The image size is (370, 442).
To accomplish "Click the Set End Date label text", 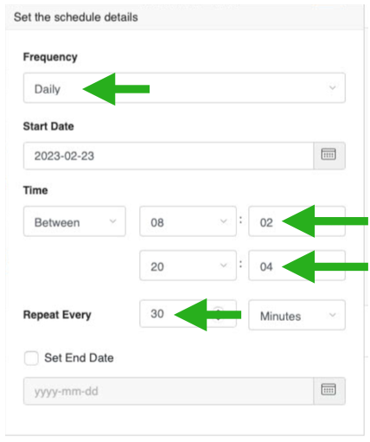I will coord(79,358).
